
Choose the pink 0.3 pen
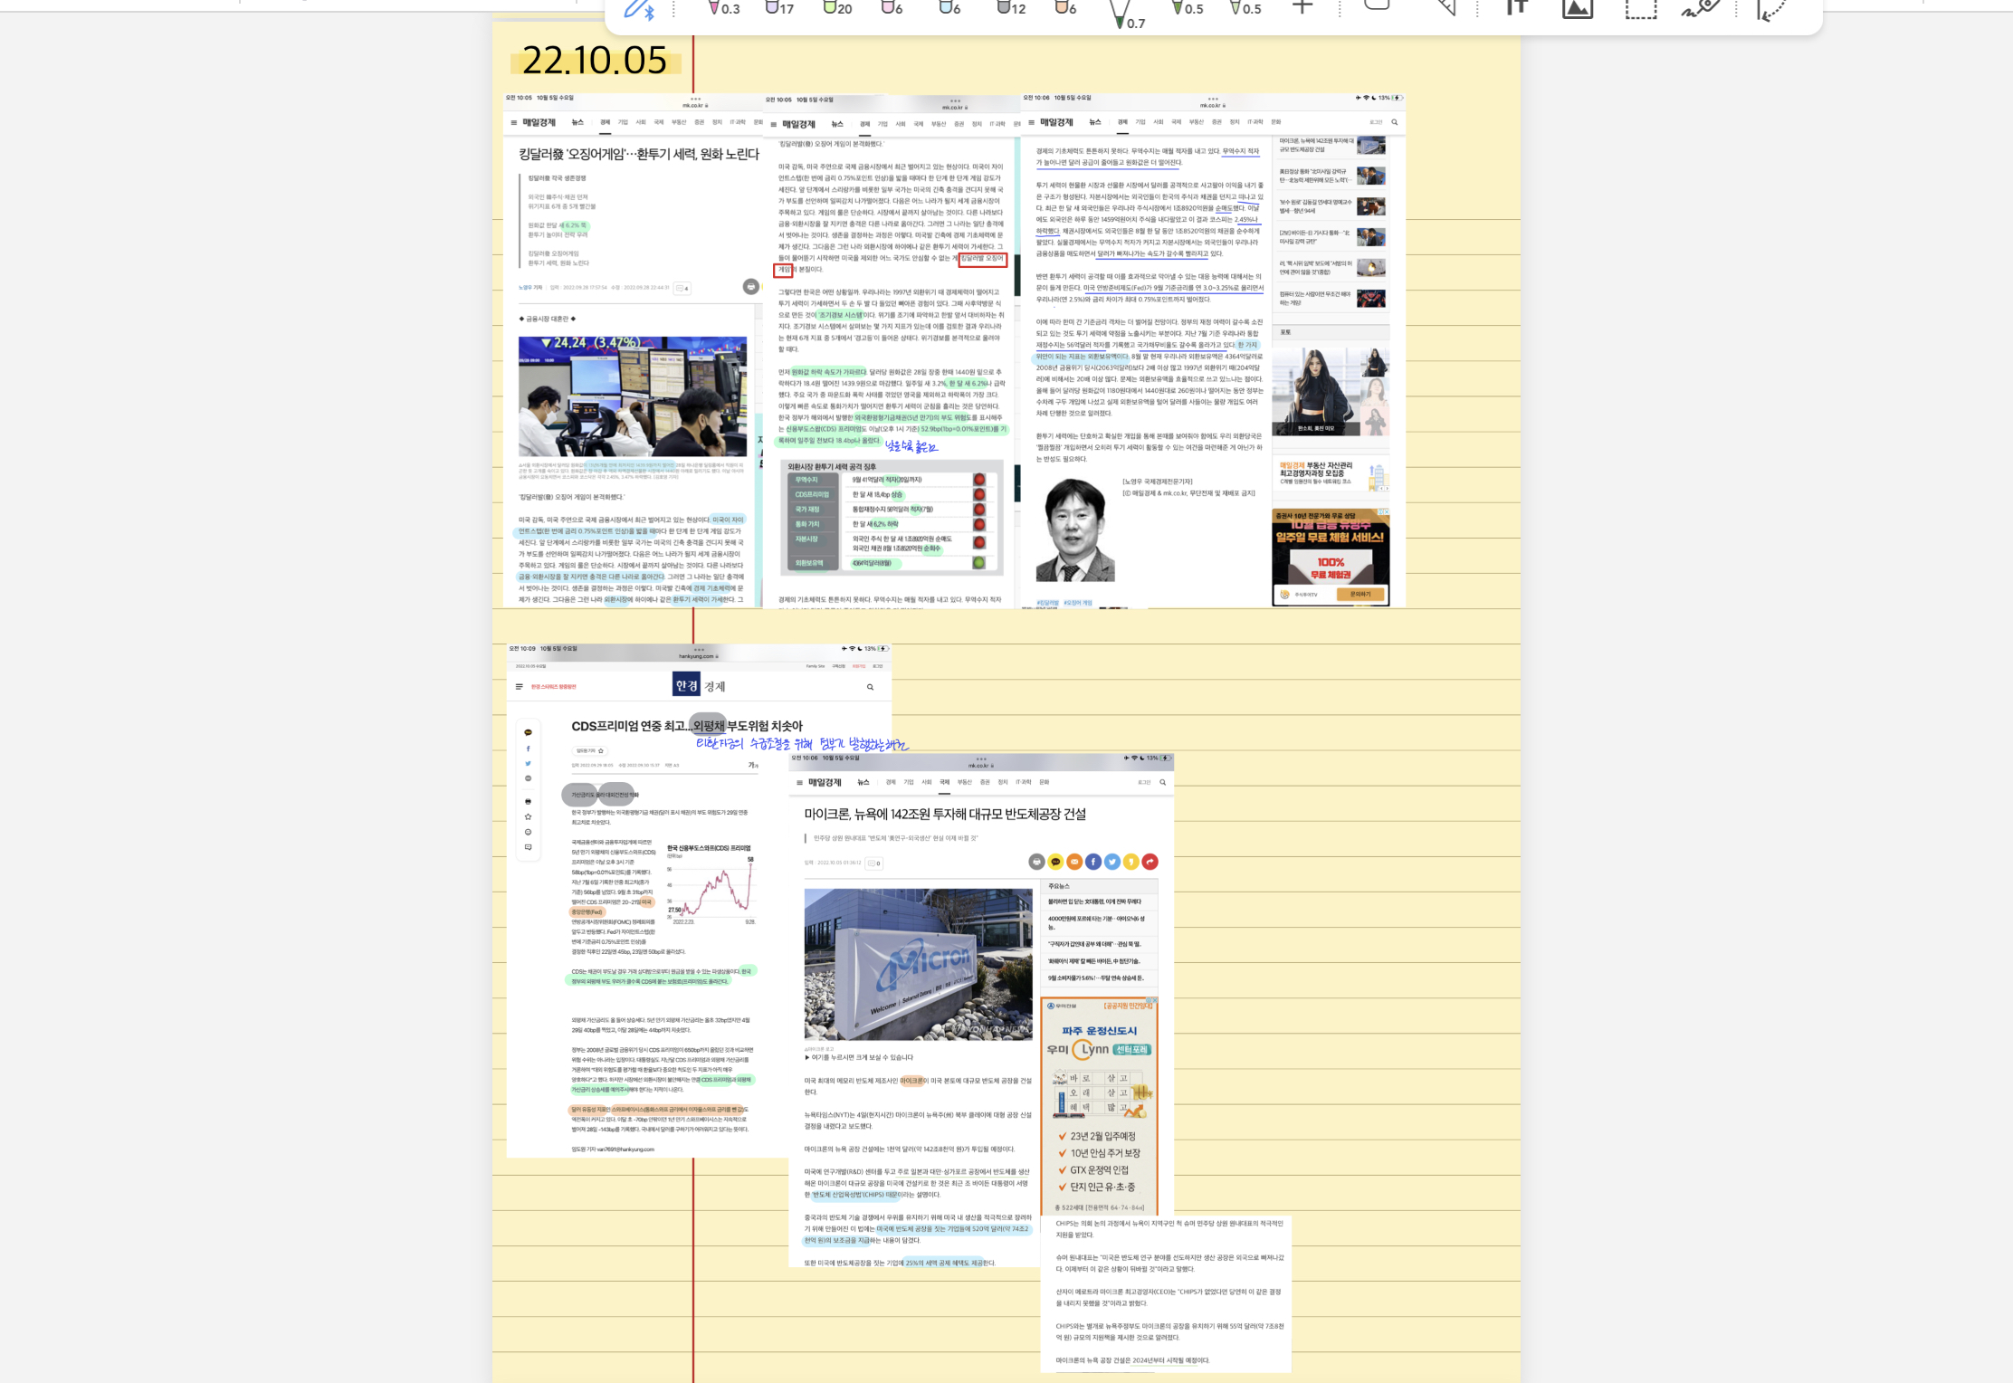pos(723,8)
